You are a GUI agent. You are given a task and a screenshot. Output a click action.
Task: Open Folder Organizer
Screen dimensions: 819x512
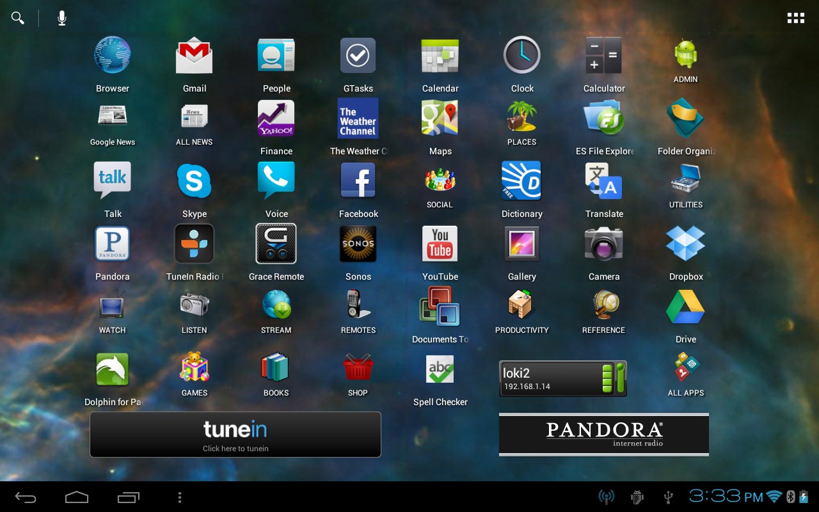(685, 118)
